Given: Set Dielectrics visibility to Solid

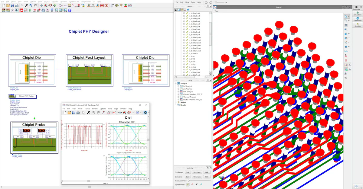Looking at the screenshot, I should pos(188,177).
